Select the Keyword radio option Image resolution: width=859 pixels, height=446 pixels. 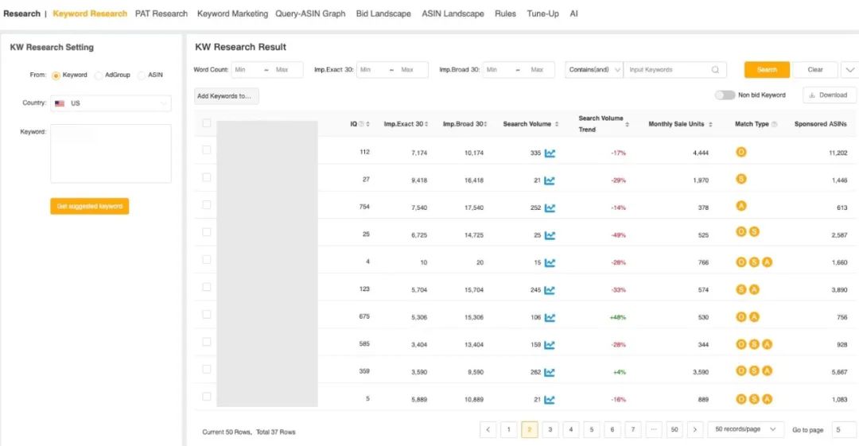coord(56,76)
